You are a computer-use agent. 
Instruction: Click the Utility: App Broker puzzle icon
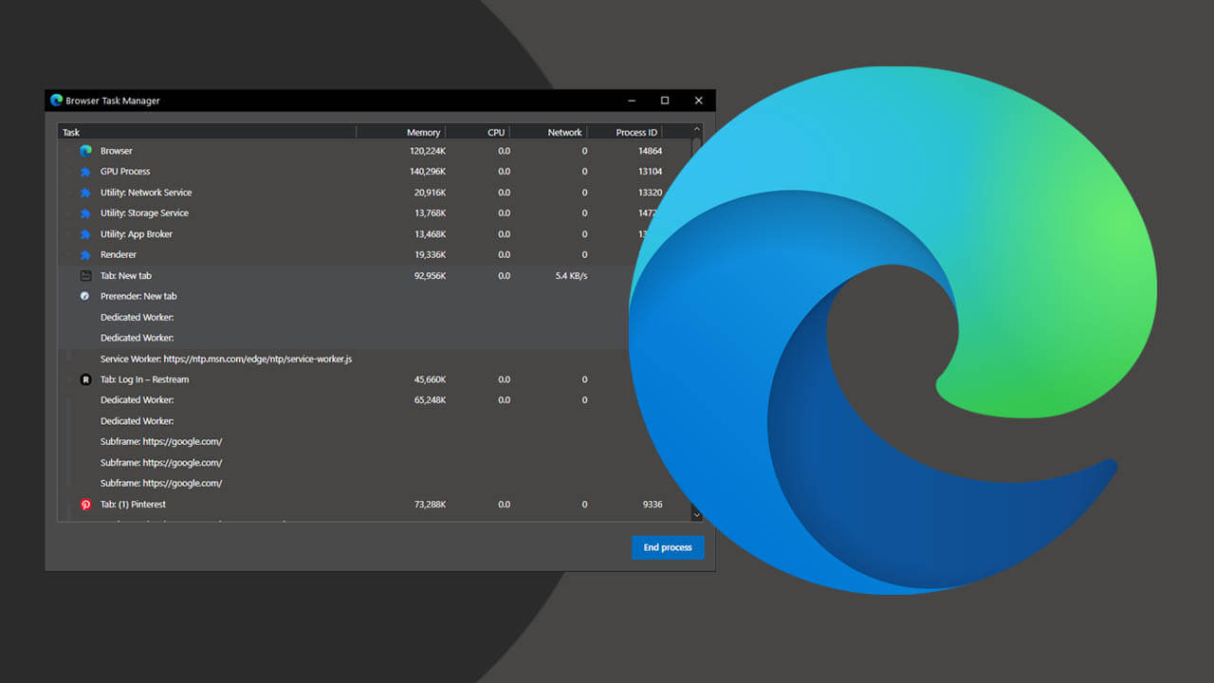85,234
